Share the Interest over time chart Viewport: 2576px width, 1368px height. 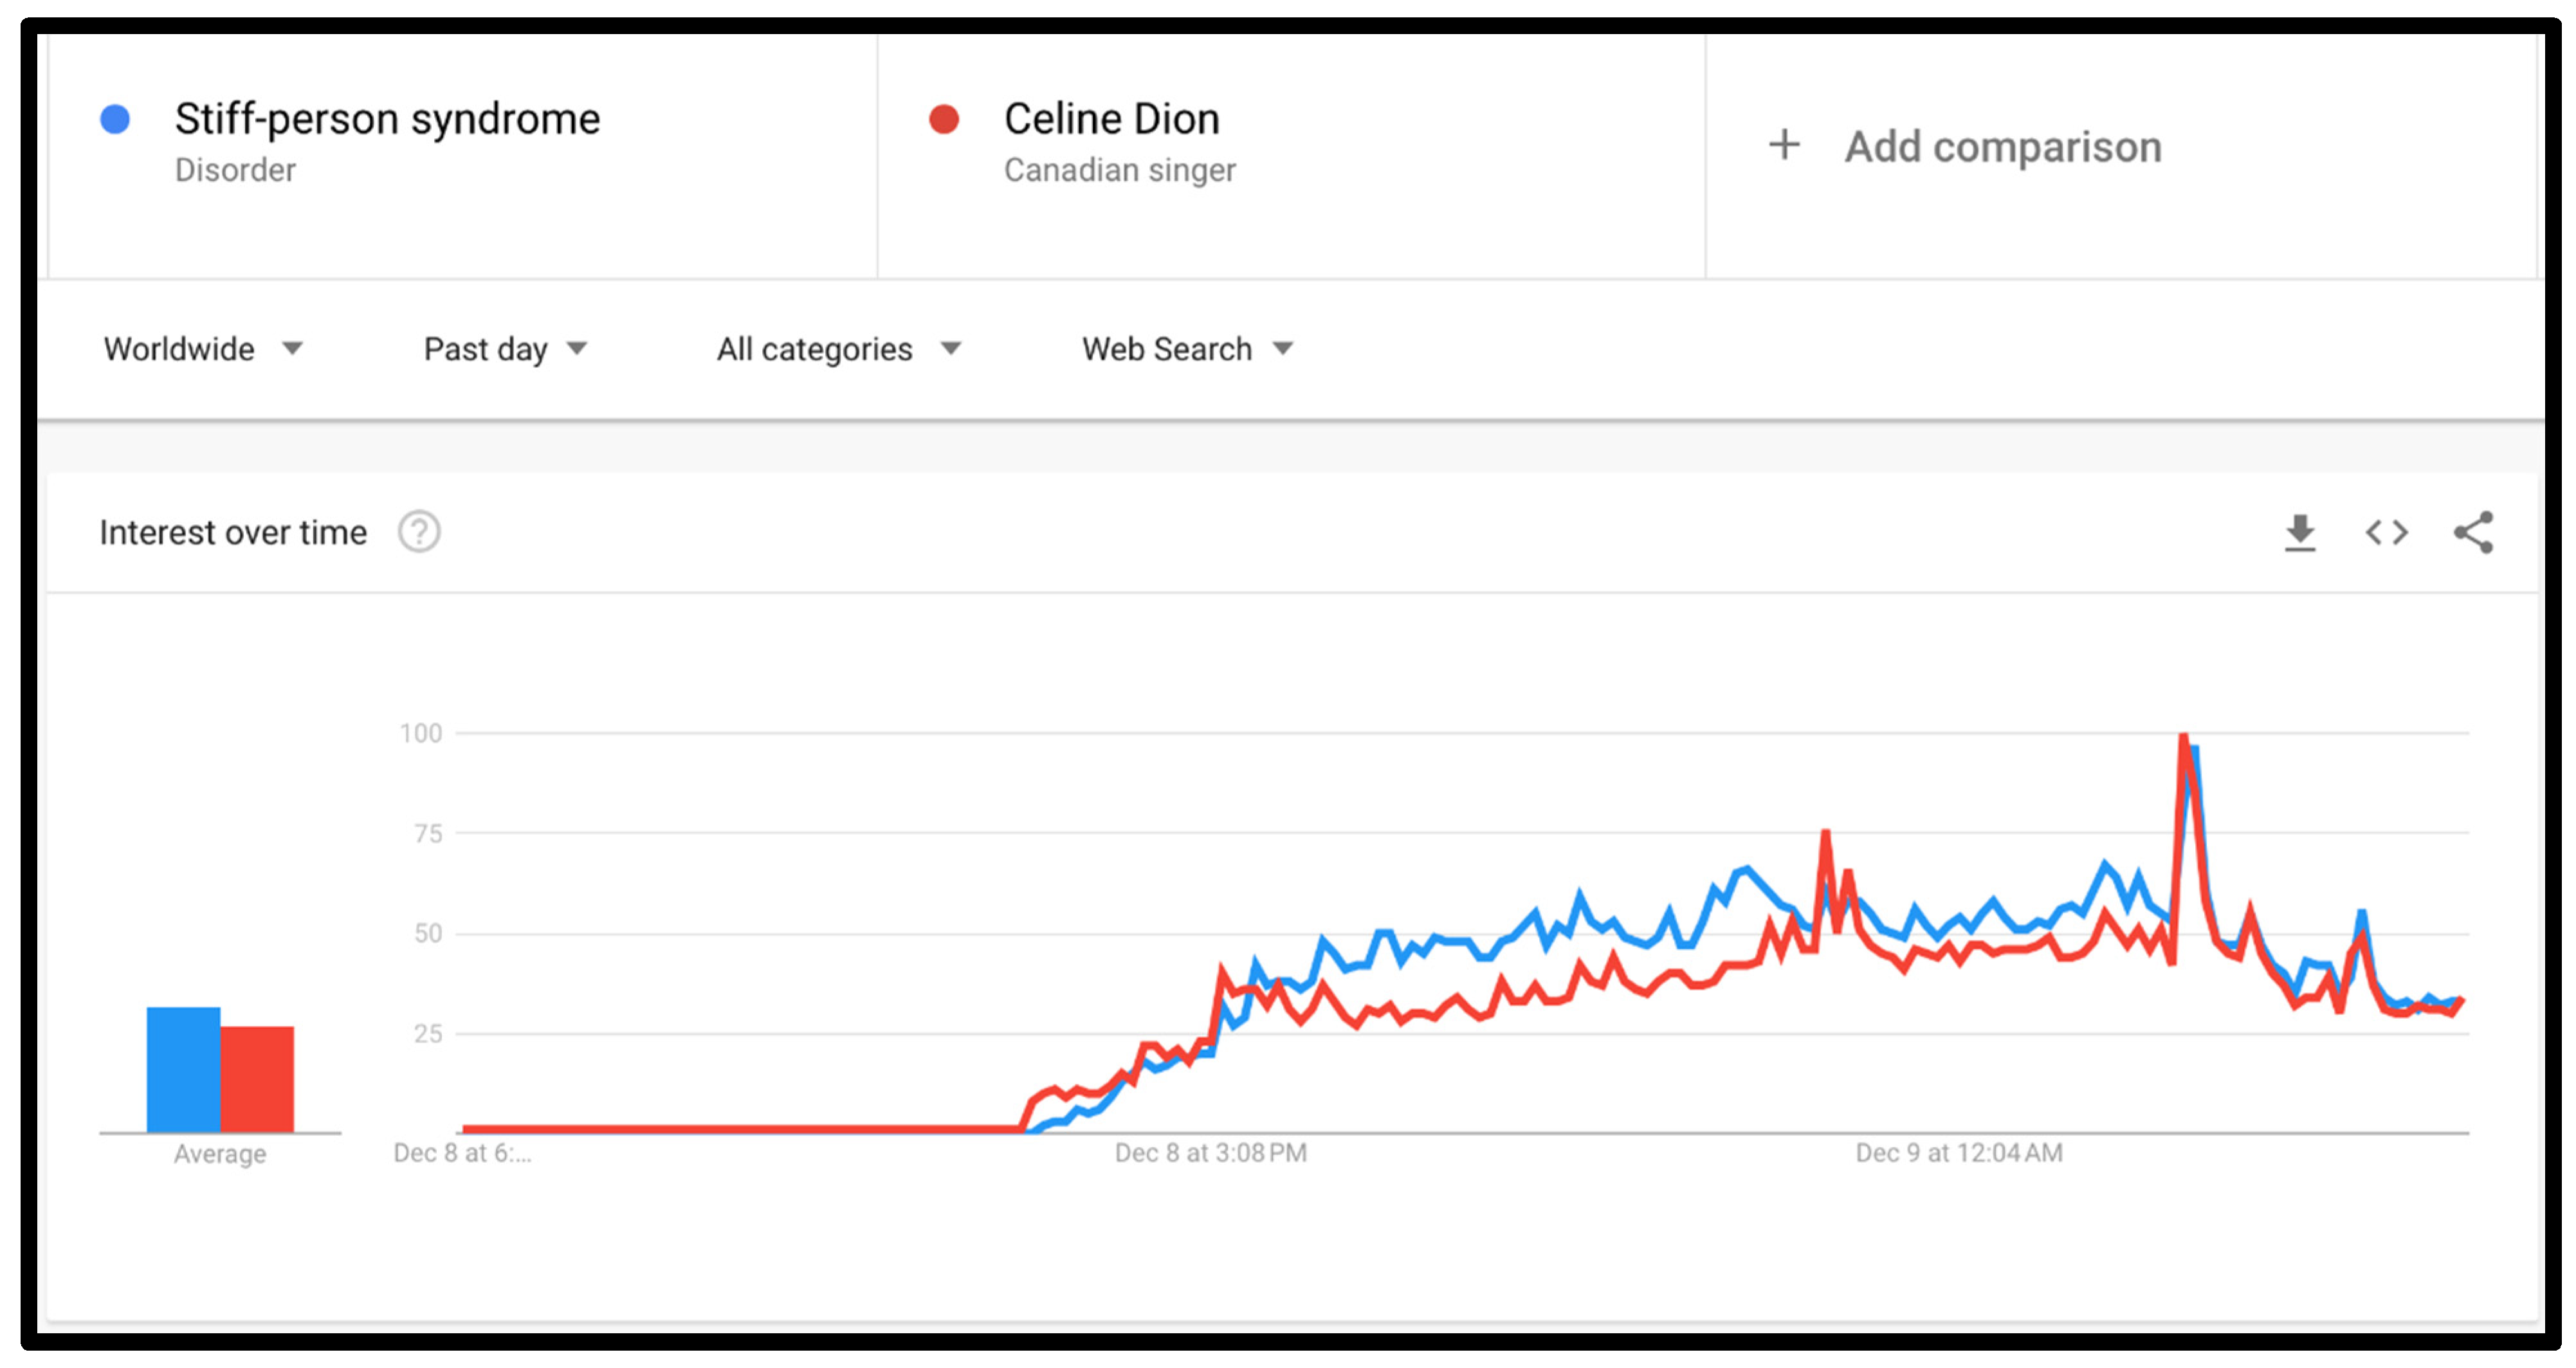tap(2473, 532)
